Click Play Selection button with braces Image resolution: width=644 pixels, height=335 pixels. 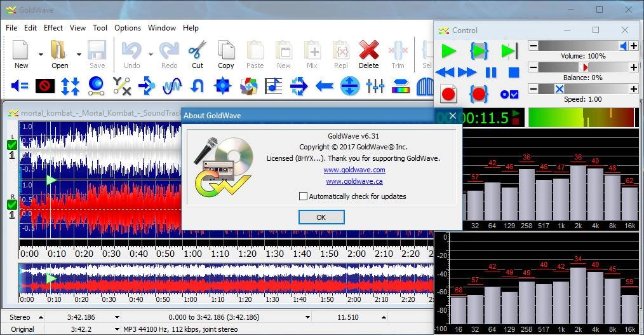coord(479,51)
